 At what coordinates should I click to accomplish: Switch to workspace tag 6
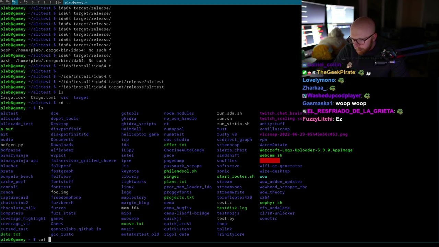[x=33, y=2]
